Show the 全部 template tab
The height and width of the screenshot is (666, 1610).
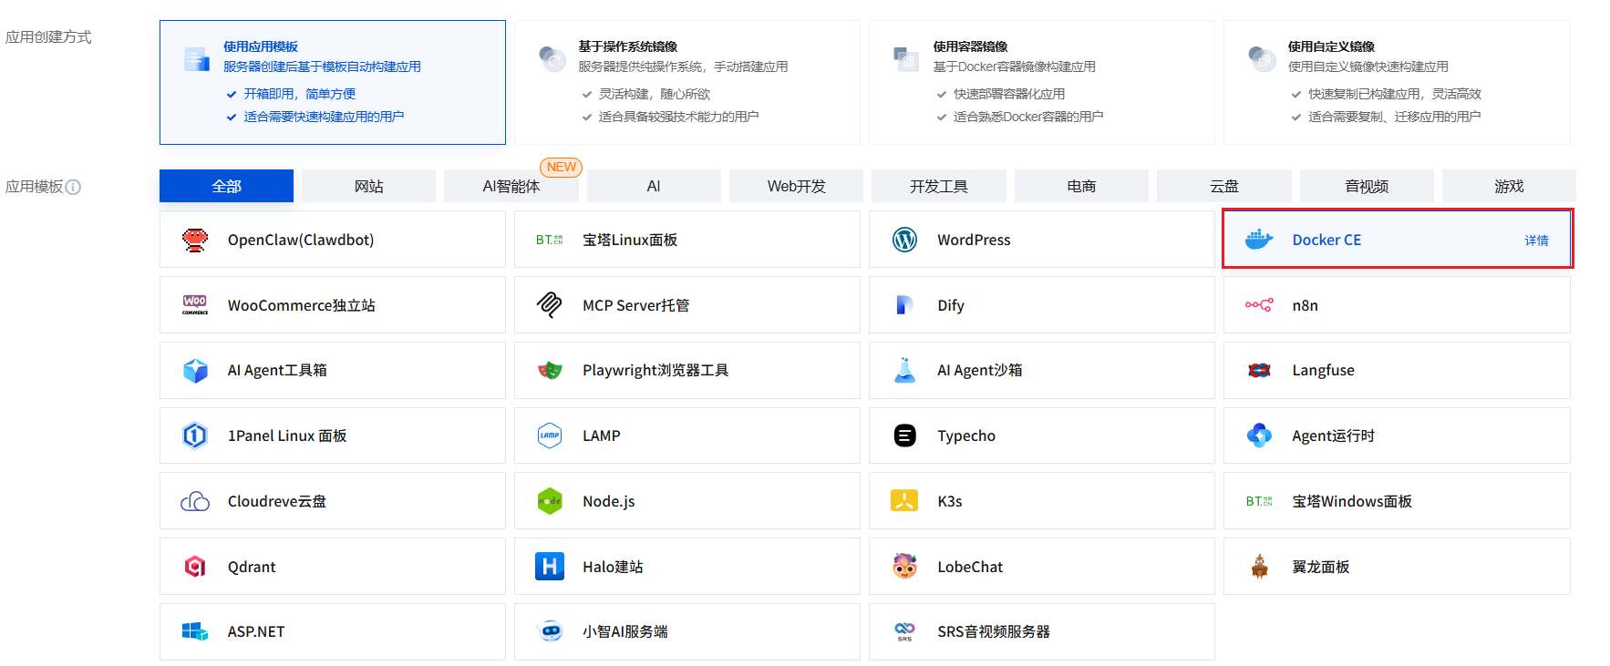tap(226, 186)
